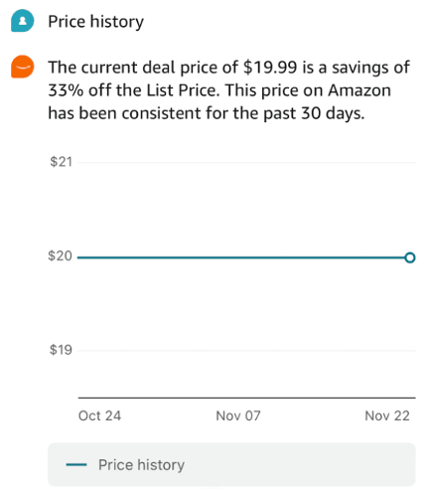Select the Oct 24 date label
This screenshot has height=489, width=429.
coord(99,415)
